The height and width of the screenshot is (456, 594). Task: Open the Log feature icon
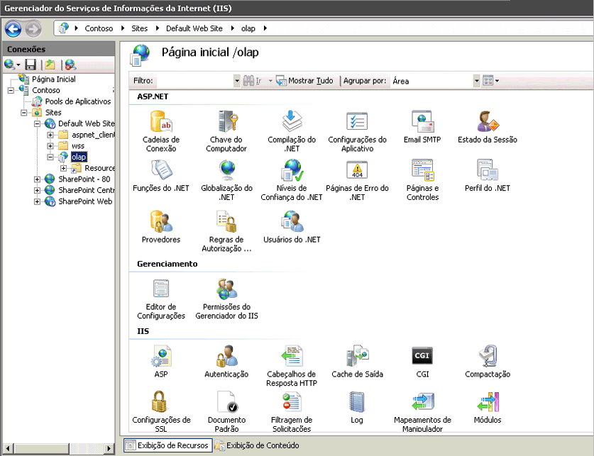[x=357, y=407]
